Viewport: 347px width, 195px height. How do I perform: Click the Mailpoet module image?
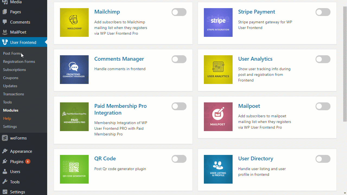(x=218, y=117)
